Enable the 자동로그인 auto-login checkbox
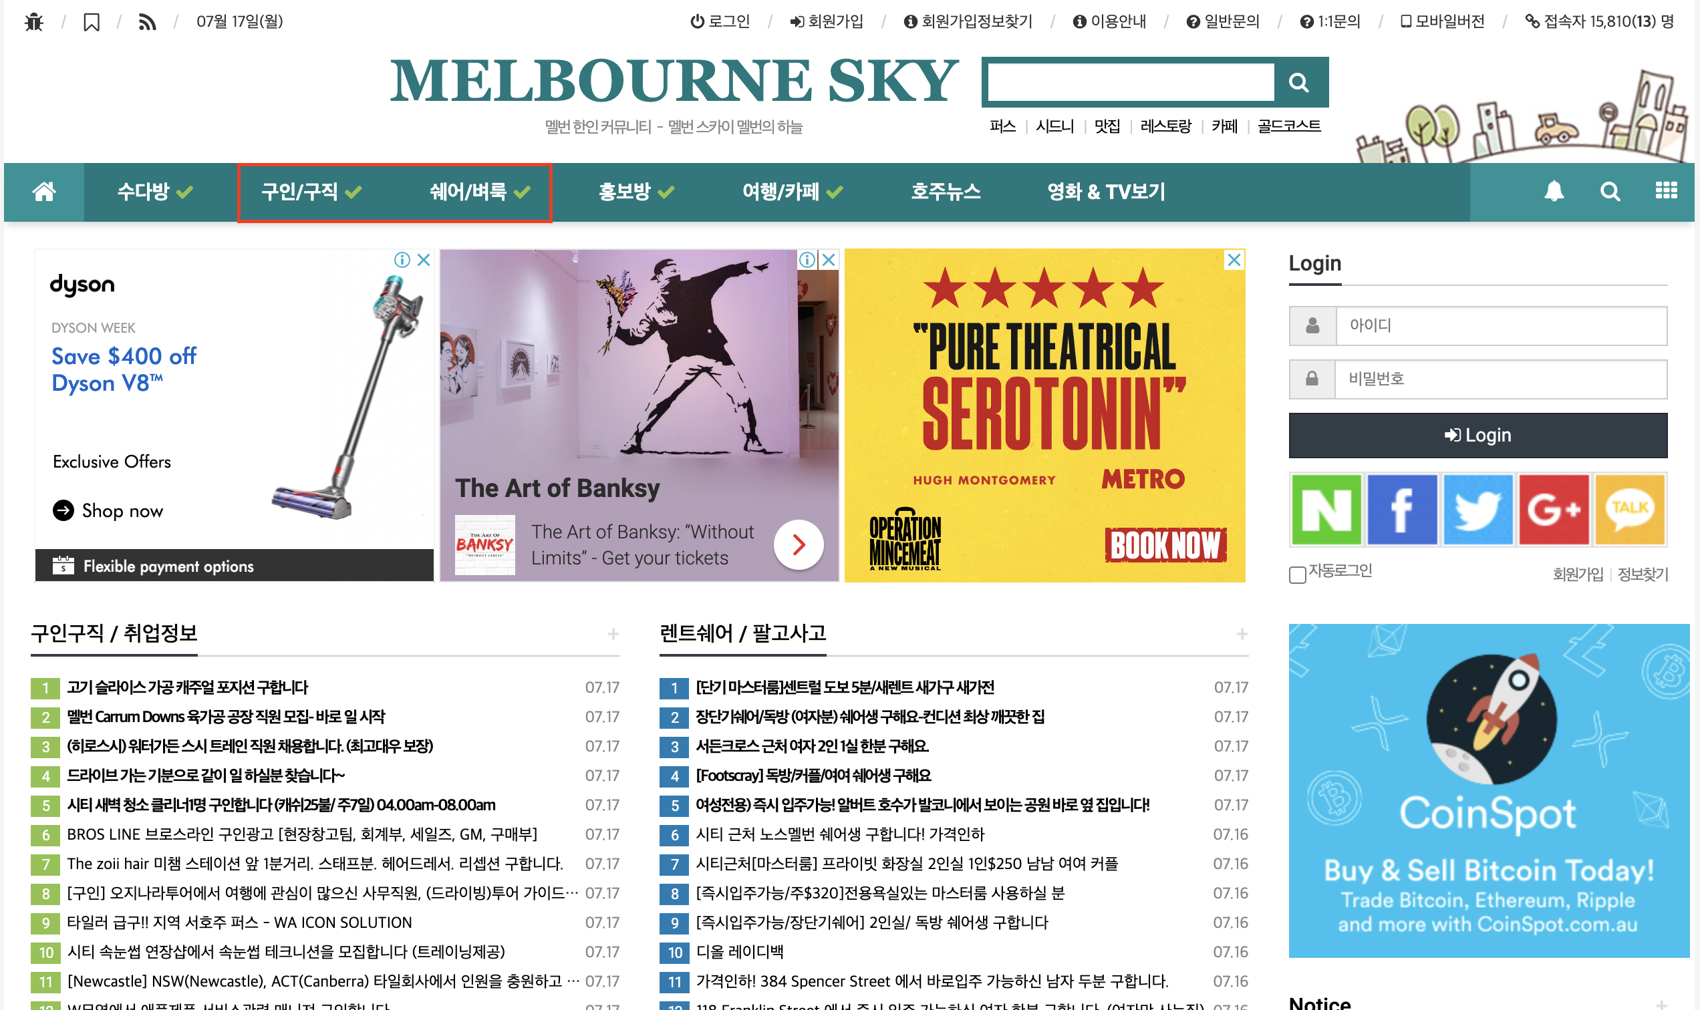 (x=1298, y=574)
